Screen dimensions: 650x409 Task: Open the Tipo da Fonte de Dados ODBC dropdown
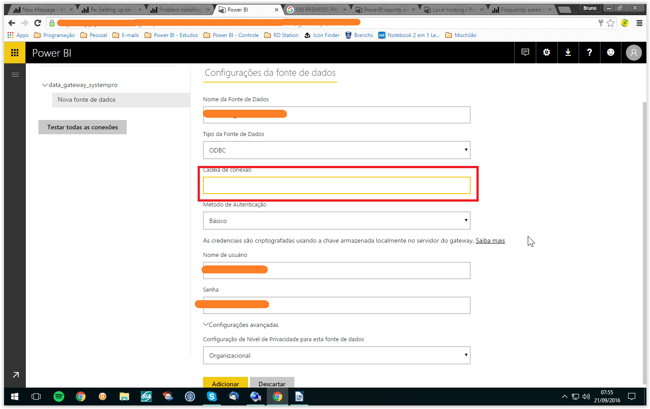tap(465, 150)
